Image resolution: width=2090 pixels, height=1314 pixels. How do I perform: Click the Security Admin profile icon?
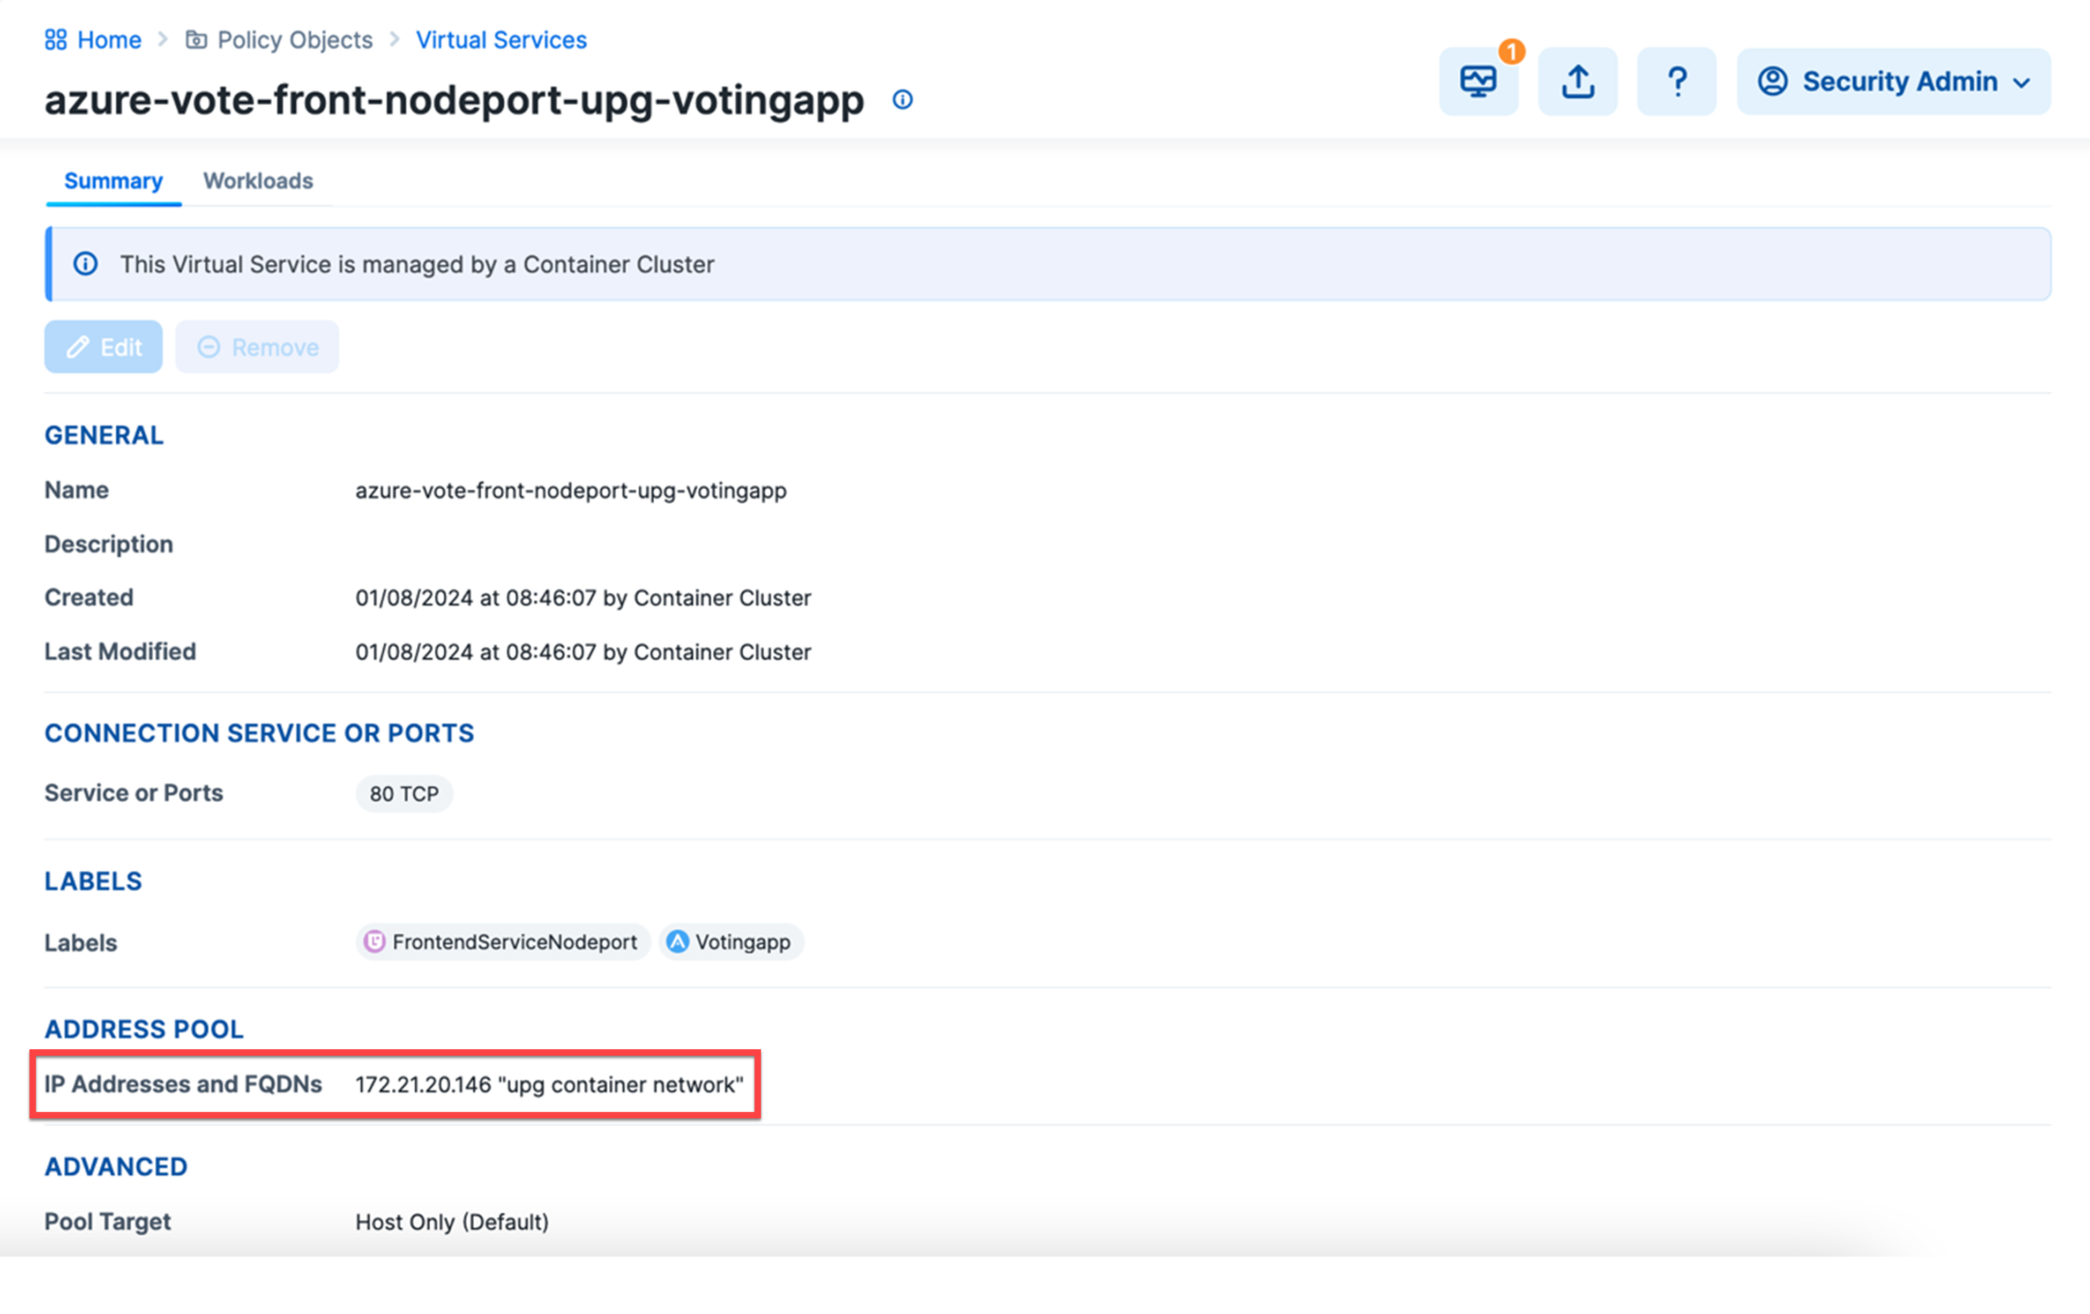(x=1774, y=81)
